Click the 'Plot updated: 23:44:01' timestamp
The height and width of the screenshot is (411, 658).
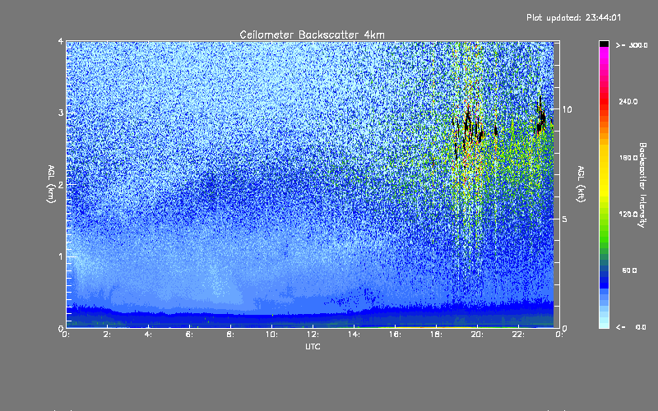pos(573,17)
